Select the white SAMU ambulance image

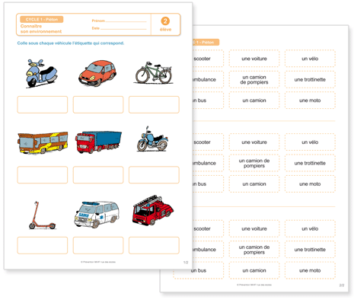click(97, 215)
